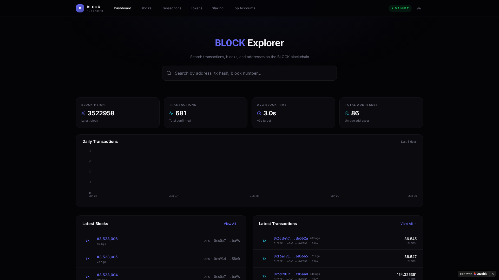Click the TX badge for 0x6cd447...de562a
This screenshot has width=499, height=280.
pos(264,241)
